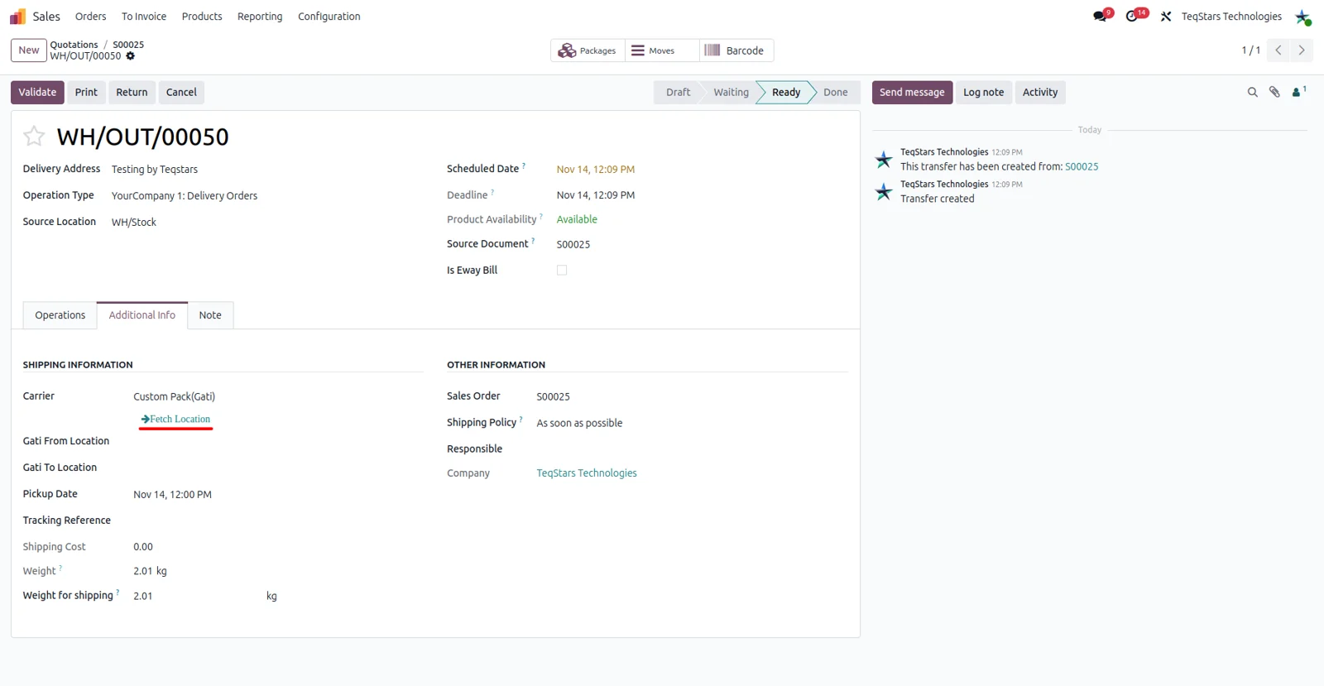
Task: Open attachments paperclip icon
Action: coord(1274,93)
